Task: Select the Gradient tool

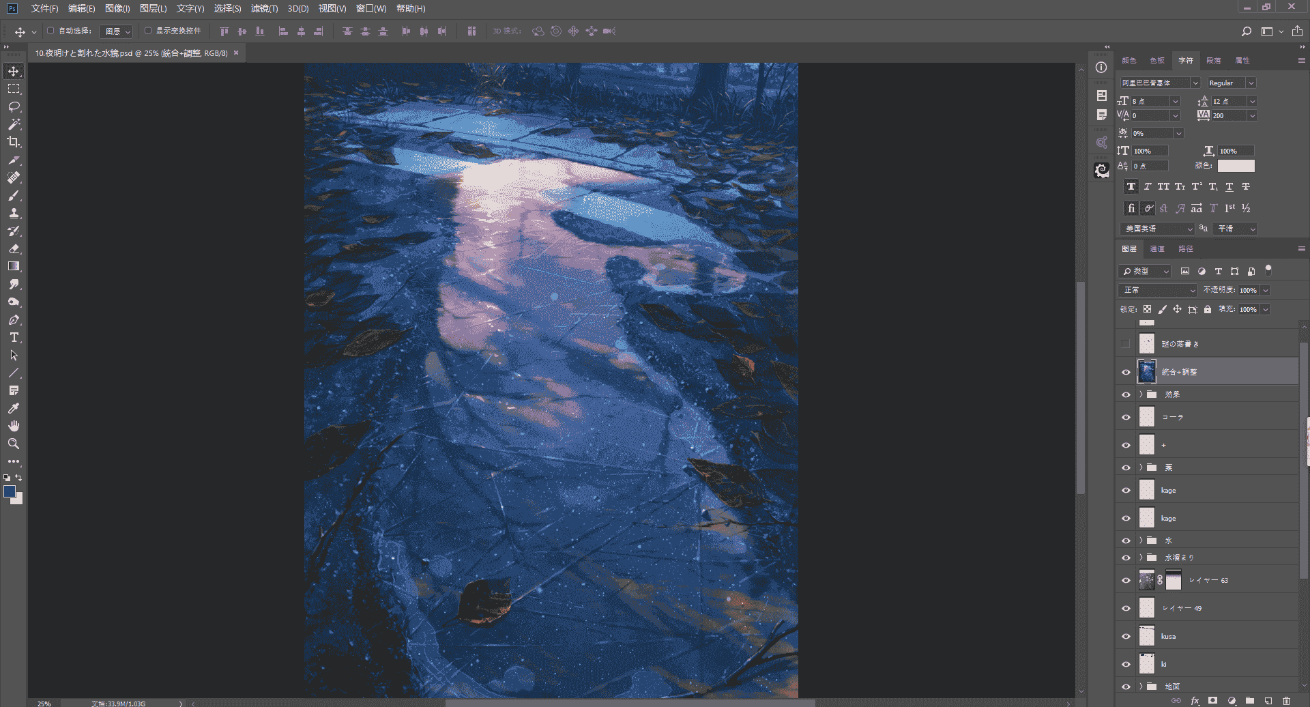Action: click(14, 266)
